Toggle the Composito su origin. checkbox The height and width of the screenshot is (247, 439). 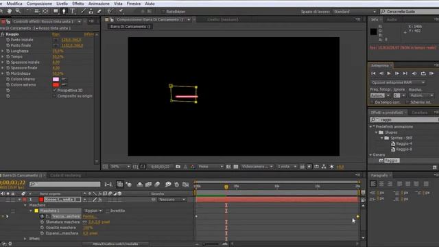pos(55,96)
